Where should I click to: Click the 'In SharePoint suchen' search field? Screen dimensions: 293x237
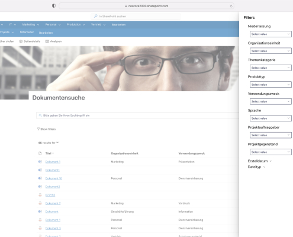point(136,16)
